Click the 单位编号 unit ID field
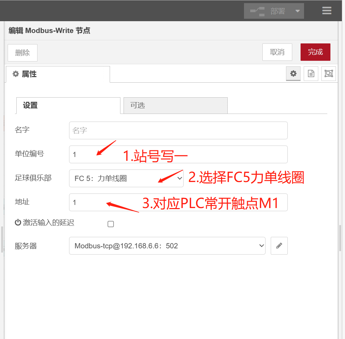The height and width of the screenshot is (339, 345). (178, 154)
